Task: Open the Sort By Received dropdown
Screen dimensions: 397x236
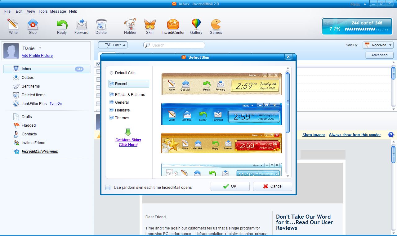Action: 378,45
